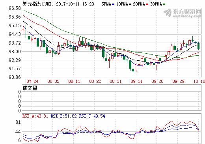Click the RSI_C:49.54 indicator label

[x=92, y=116]
